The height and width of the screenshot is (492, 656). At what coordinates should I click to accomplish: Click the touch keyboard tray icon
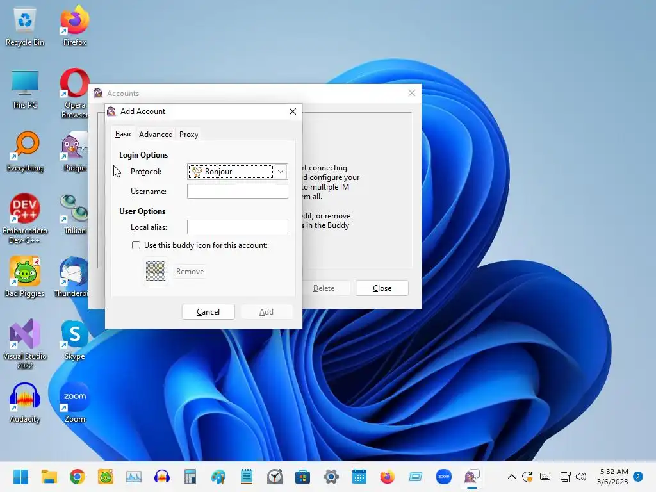pyautogui.click(x=545, y=477)
